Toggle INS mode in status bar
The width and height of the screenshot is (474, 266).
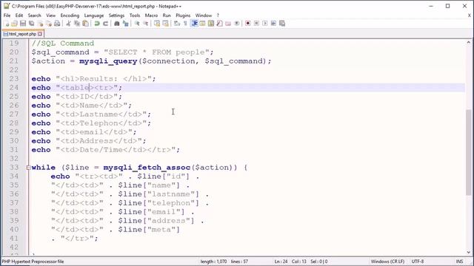pos(459,262)
